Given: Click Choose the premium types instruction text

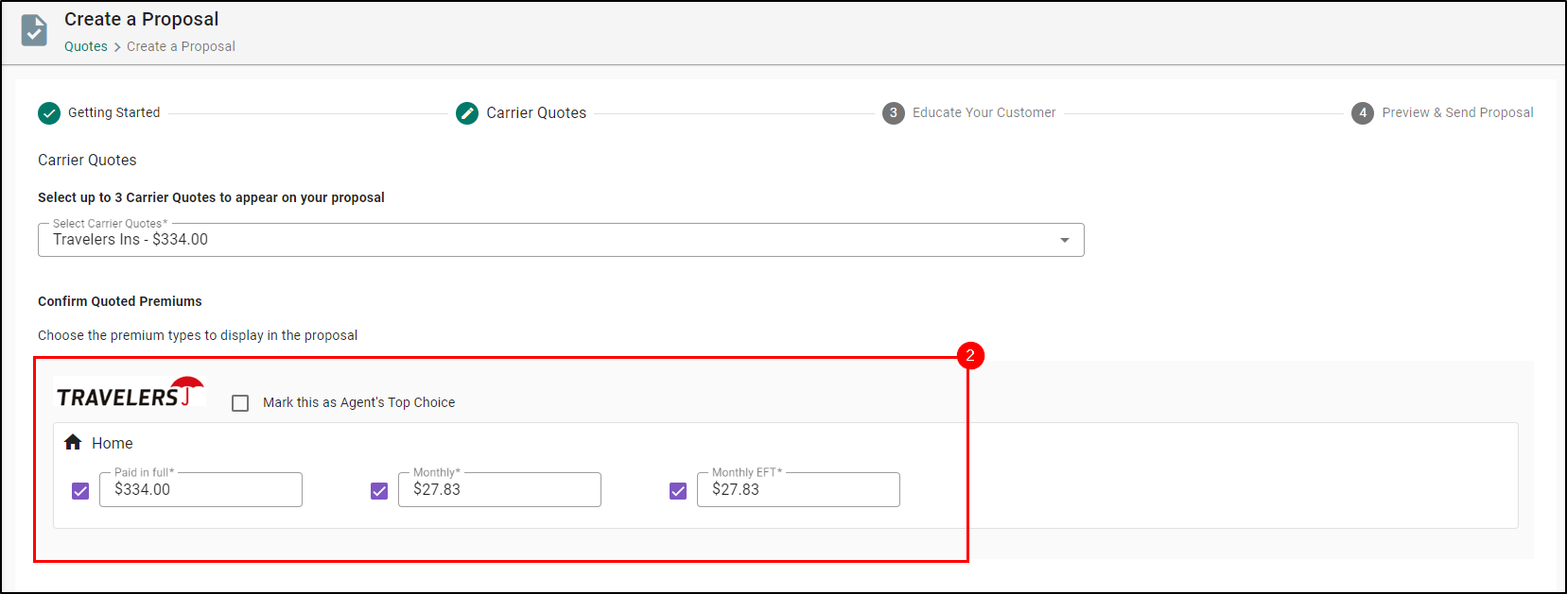Looking at the screenshot, I should [198, 335].
